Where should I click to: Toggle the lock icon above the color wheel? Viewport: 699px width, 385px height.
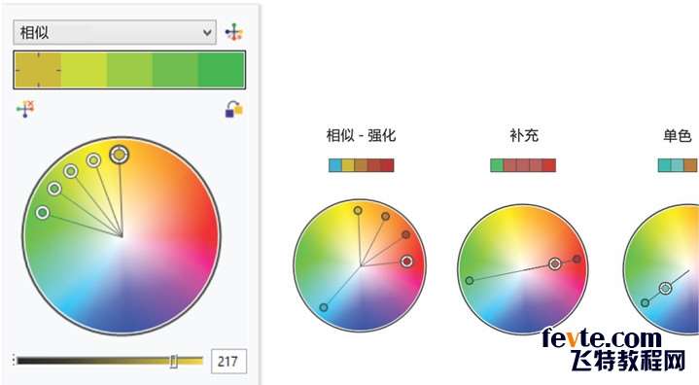coord(233,109)
